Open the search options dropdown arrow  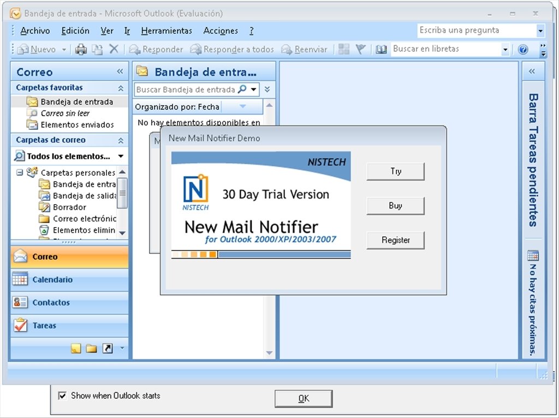point(253,89)
